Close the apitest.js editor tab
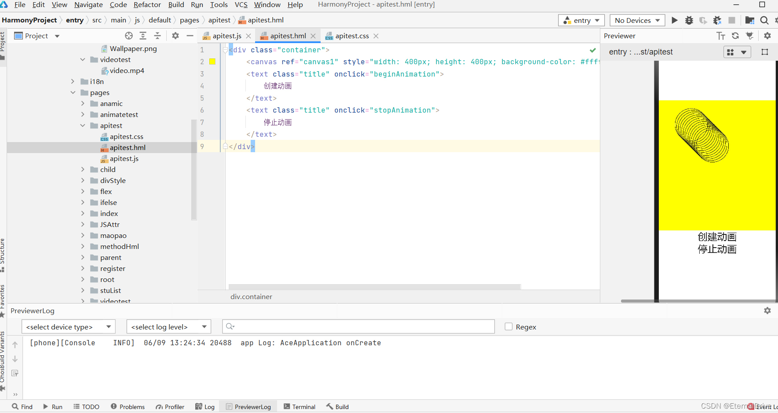The image size is (778, 413). pos(248,36)
